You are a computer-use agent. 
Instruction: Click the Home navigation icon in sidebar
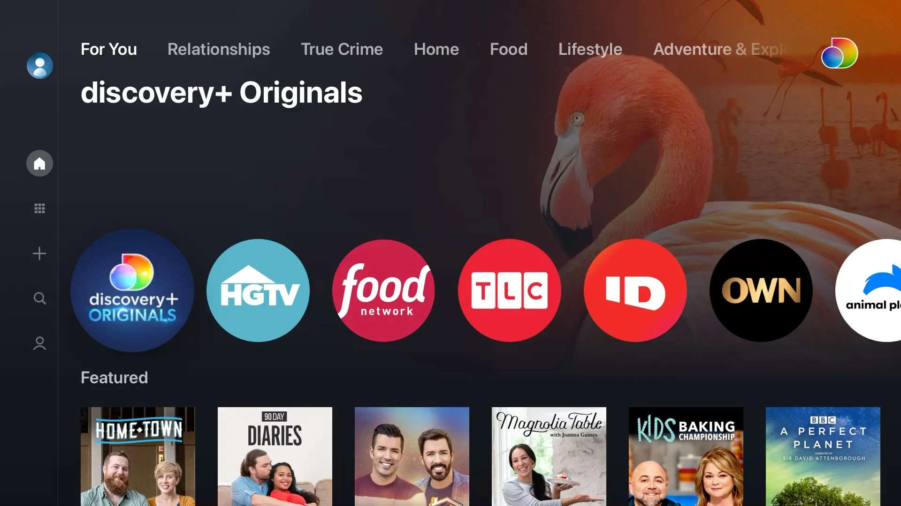39,163
